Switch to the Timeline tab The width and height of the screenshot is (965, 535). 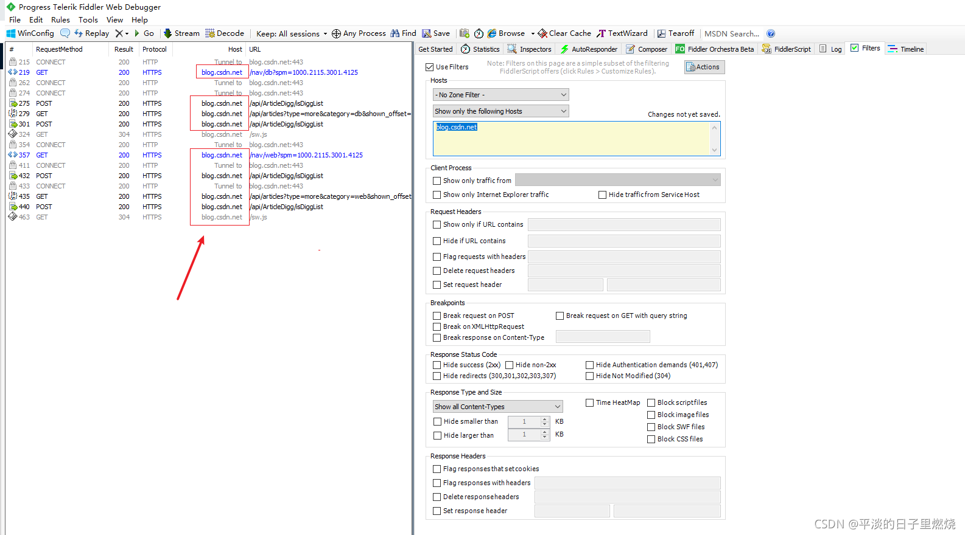tap(906, 49)
